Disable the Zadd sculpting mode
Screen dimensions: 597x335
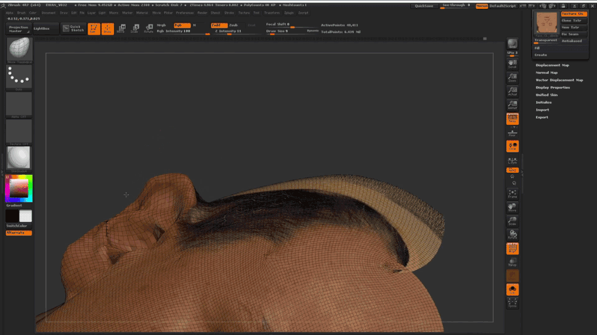(x=219, y=25)
